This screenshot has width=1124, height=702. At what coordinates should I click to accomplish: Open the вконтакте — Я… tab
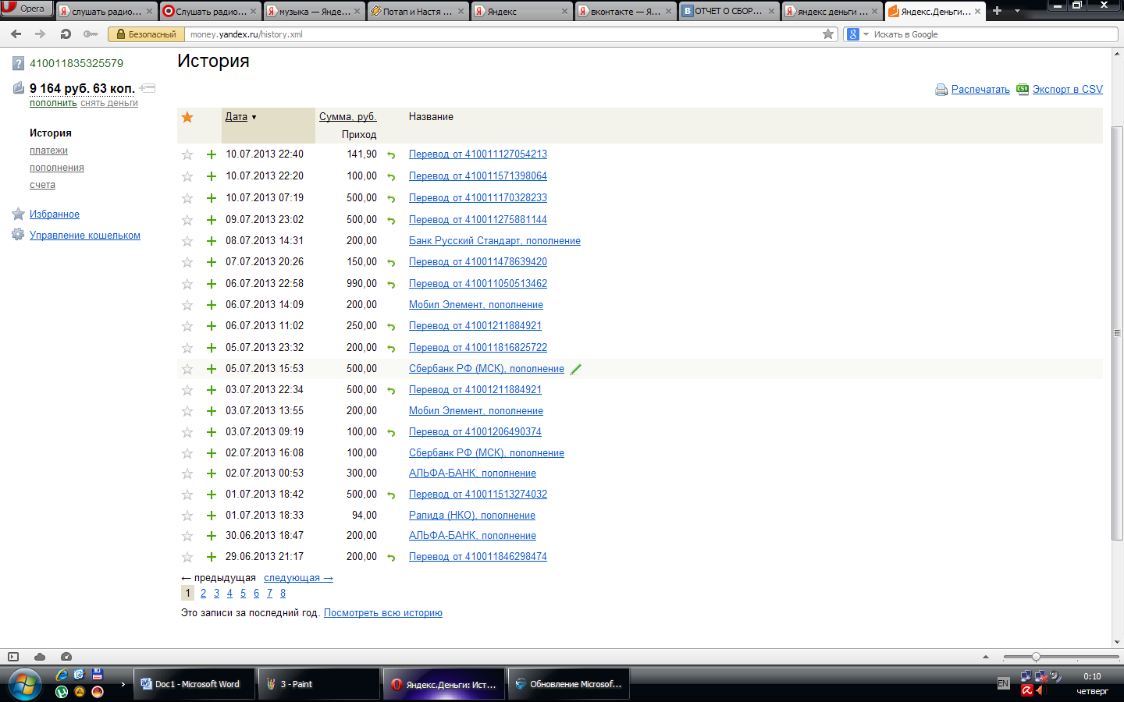click(625, 12)
